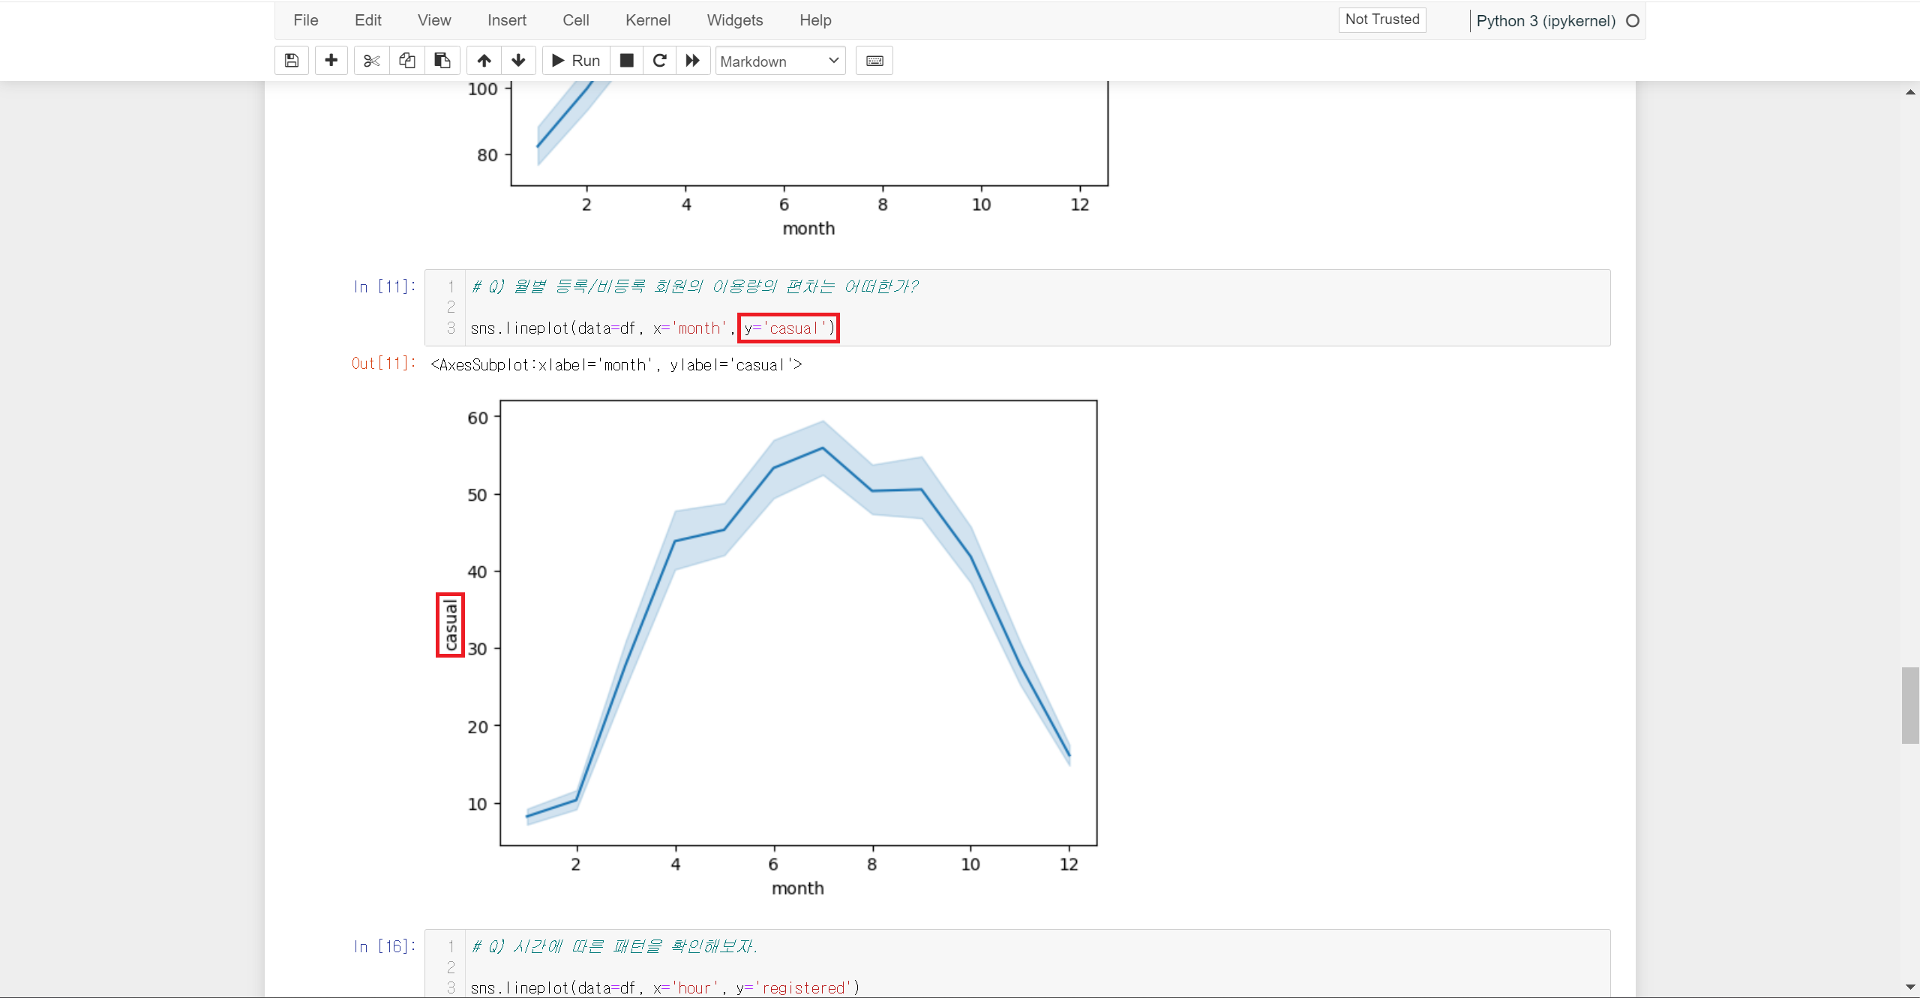Insert a new cell below

pyautogui.click(x=331, y=61)
